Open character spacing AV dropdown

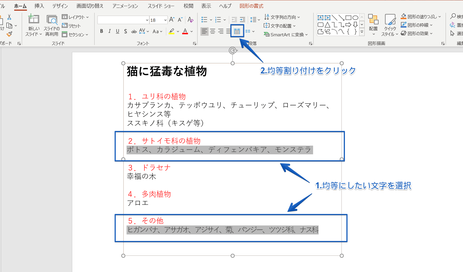click(x=144, y=31)
